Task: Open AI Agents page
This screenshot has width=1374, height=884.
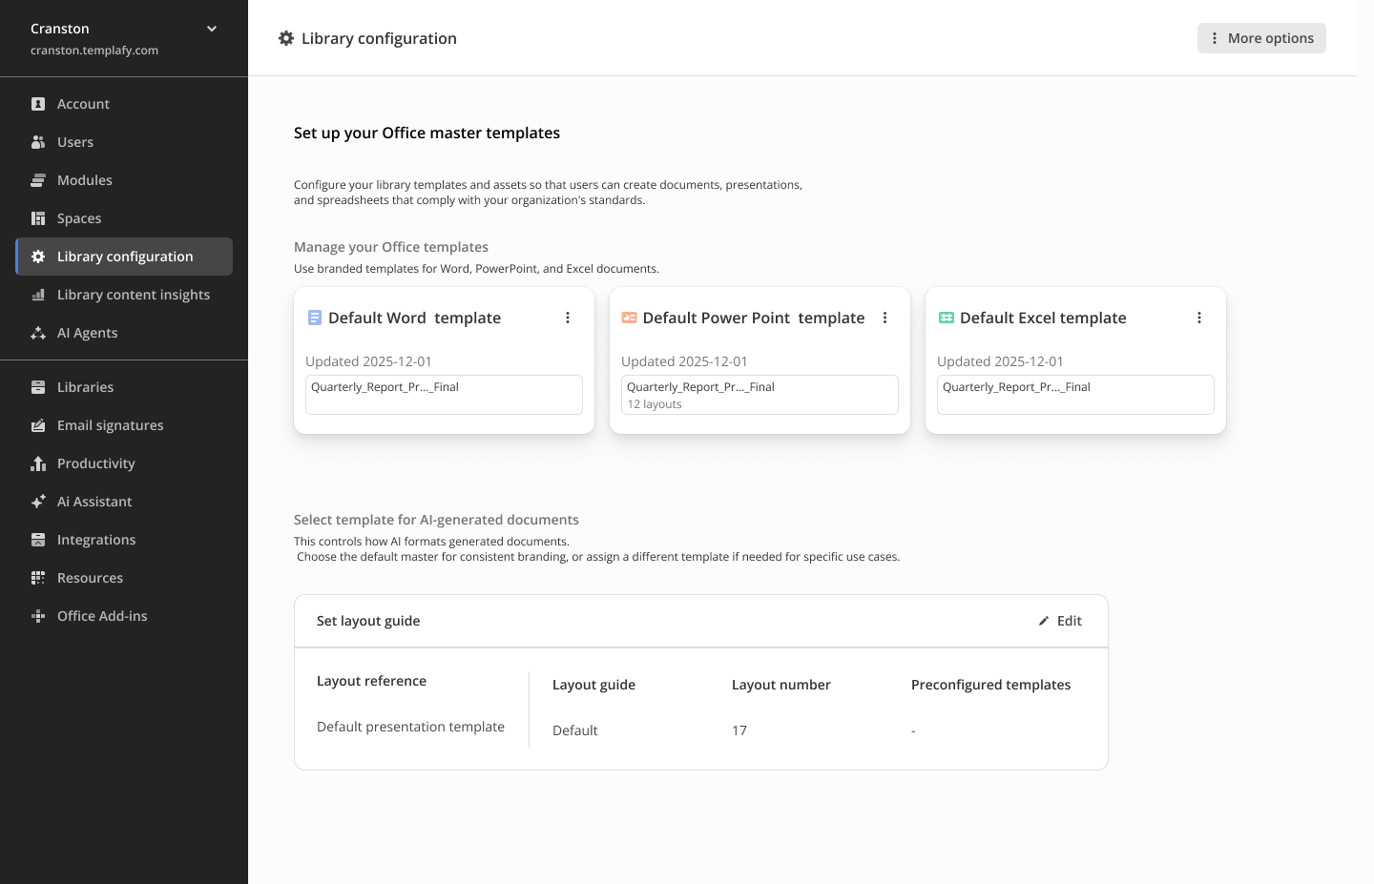Action: 124,333
